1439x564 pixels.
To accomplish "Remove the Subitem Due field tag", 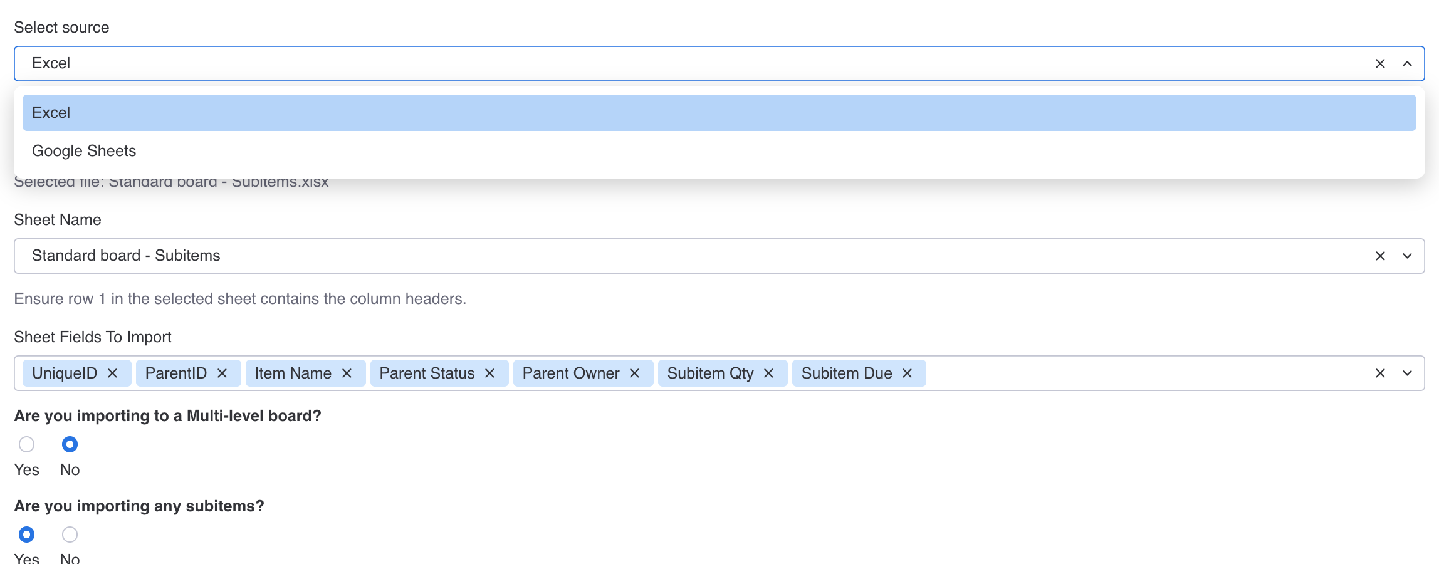I will click(x=907, y=373).
